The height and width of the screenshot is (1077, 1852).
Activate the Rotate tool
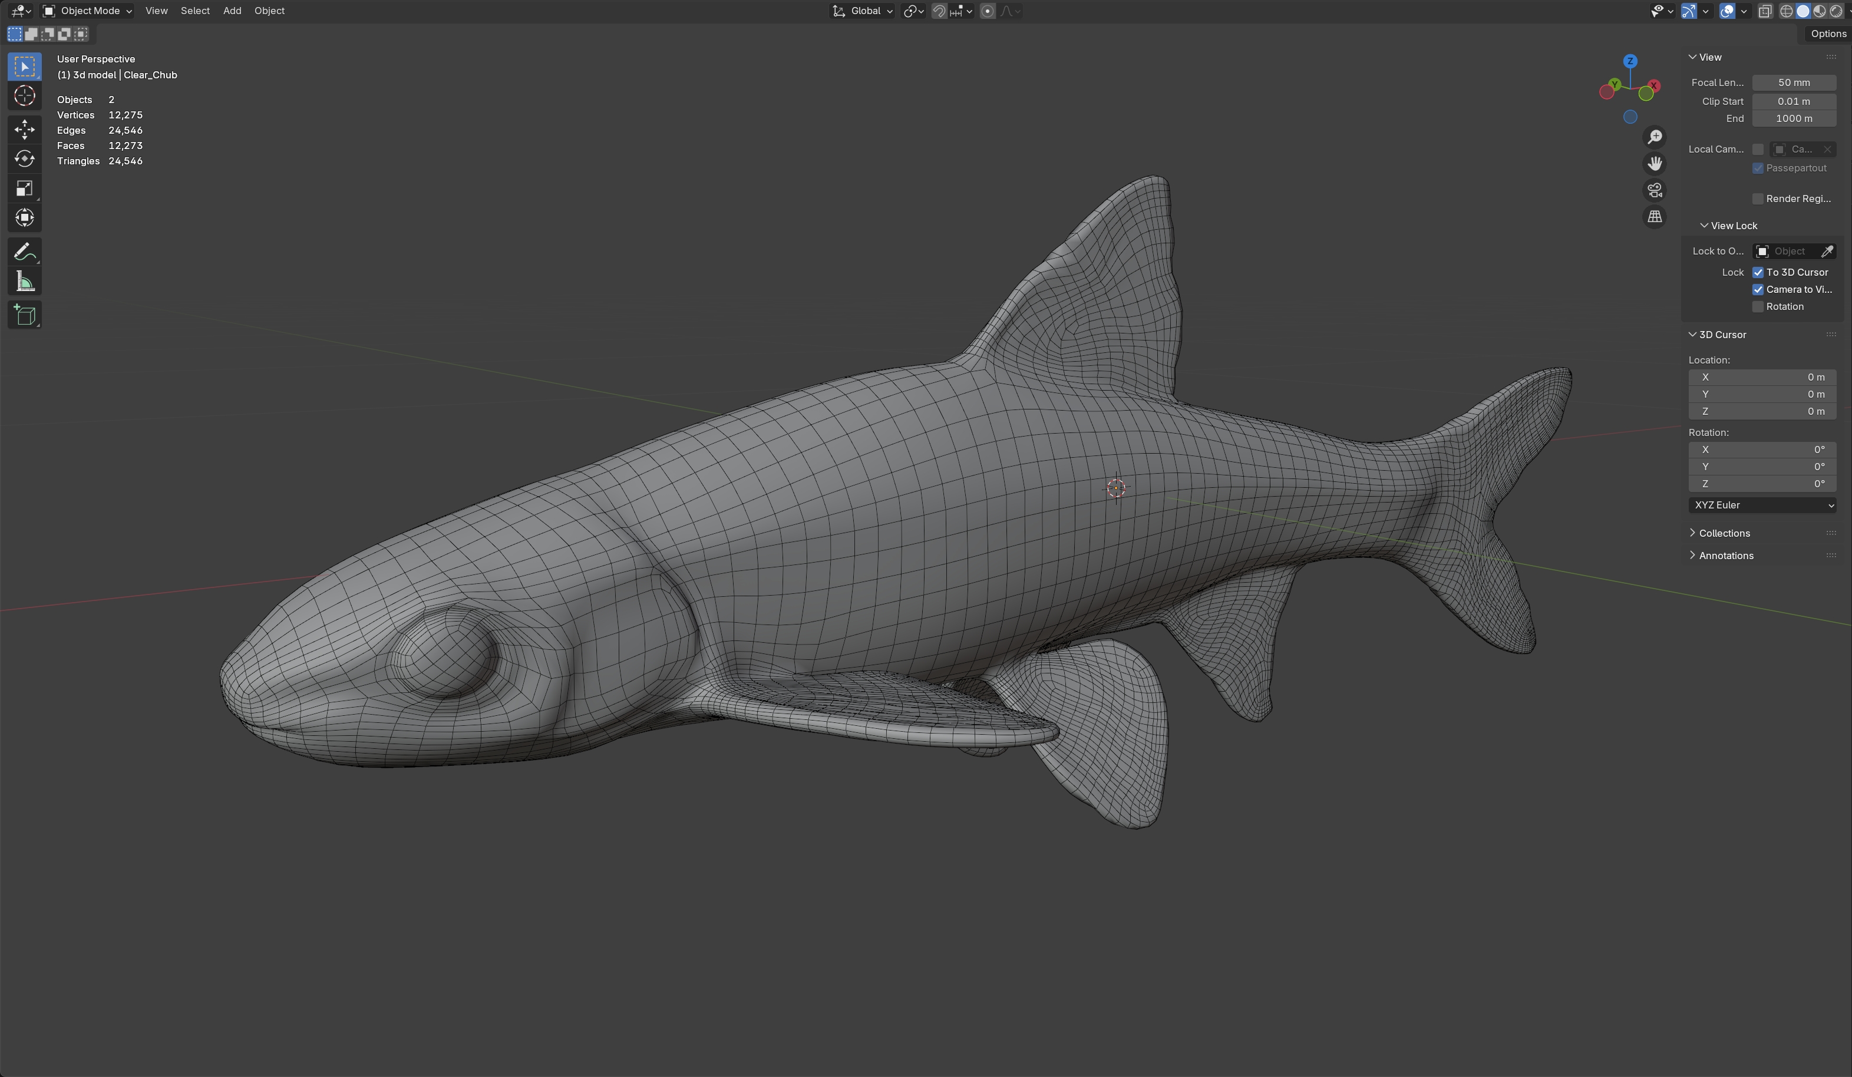[24, 158]
